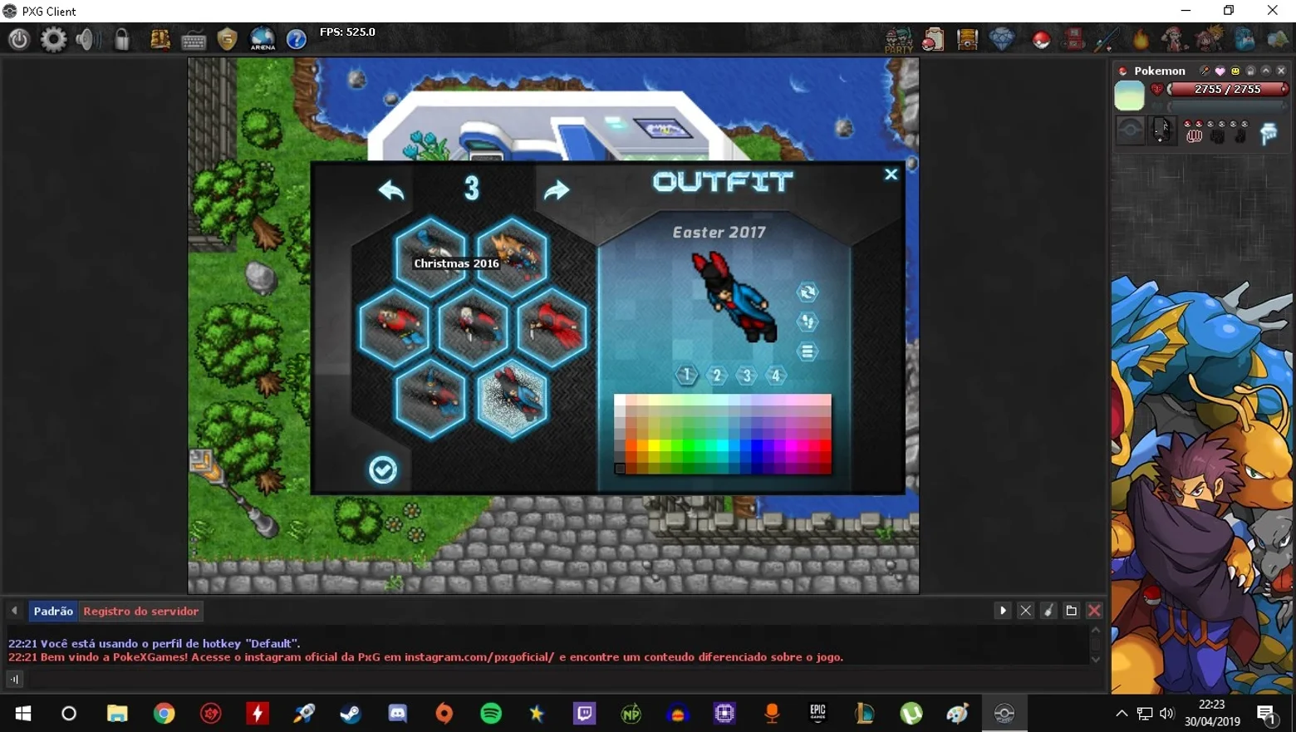Close the chat panel with red X
The height and width of the screenshot is (732, 1296).
point(1094,611)
